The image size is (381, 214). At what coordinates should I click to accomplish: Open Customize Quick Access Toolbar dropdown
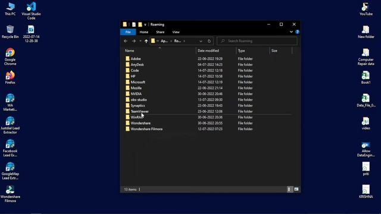pos(145,24)
